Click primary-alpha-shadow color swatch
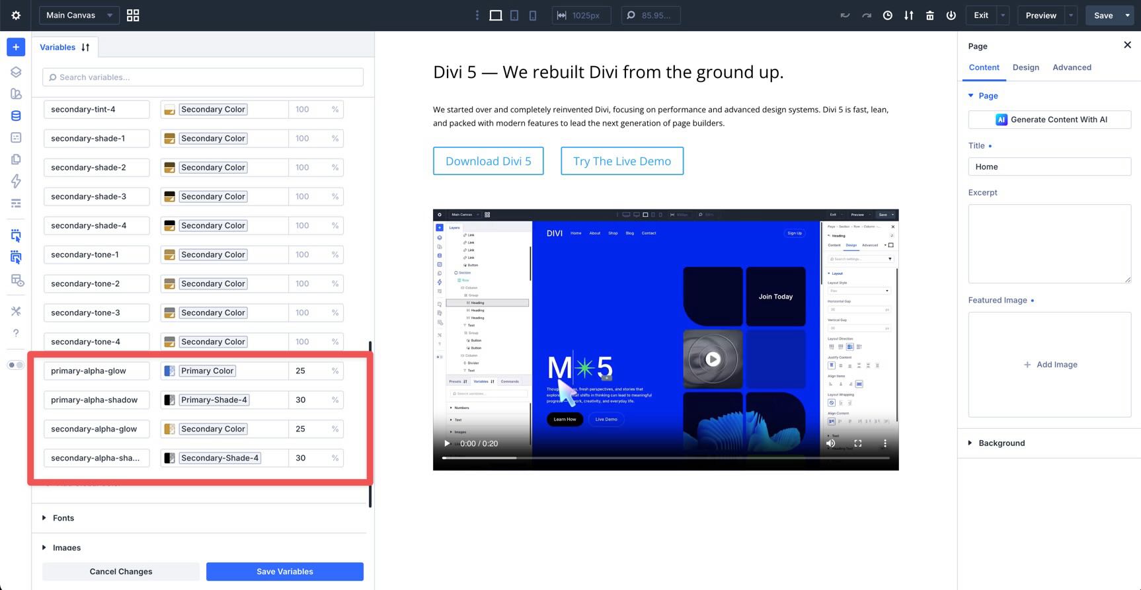The width and height of the screenshot is (1141, 590). click(169, 400)
